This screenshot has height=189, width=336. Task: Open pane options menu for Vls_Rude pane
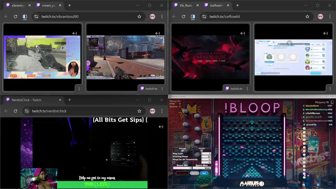(x=247, y=89)
